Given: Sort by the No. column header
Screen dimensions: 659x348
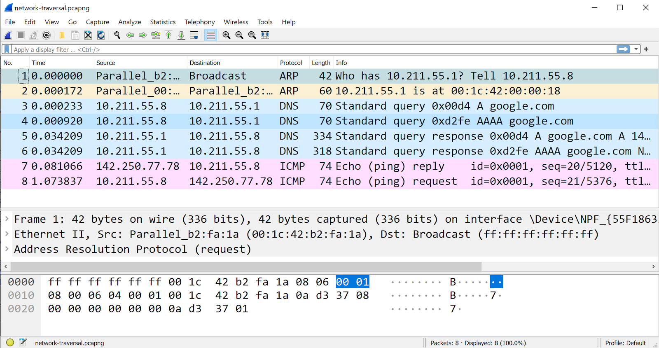Looking at the screenshot, I should click(15, 63).
